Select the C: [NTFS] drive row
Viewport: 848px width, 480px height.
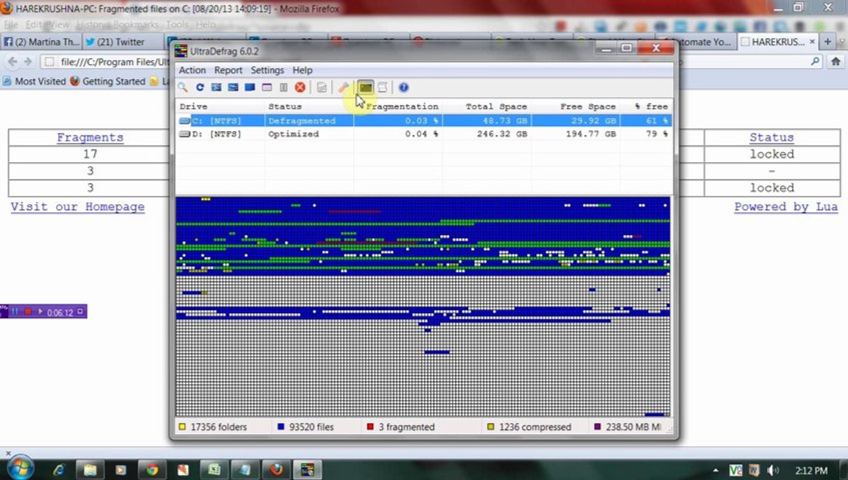click(424, 121)
